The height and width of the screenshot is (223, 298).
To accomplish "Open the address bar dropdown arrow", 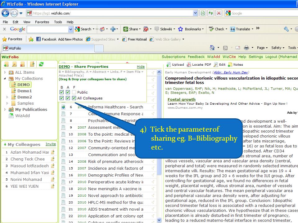I will click(x=195, y=13).
